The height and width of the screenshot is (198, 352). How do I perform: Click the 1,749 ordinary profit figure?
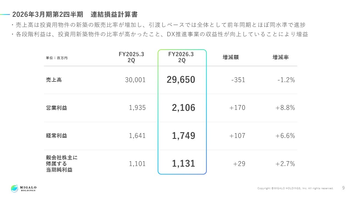[183, 136]
